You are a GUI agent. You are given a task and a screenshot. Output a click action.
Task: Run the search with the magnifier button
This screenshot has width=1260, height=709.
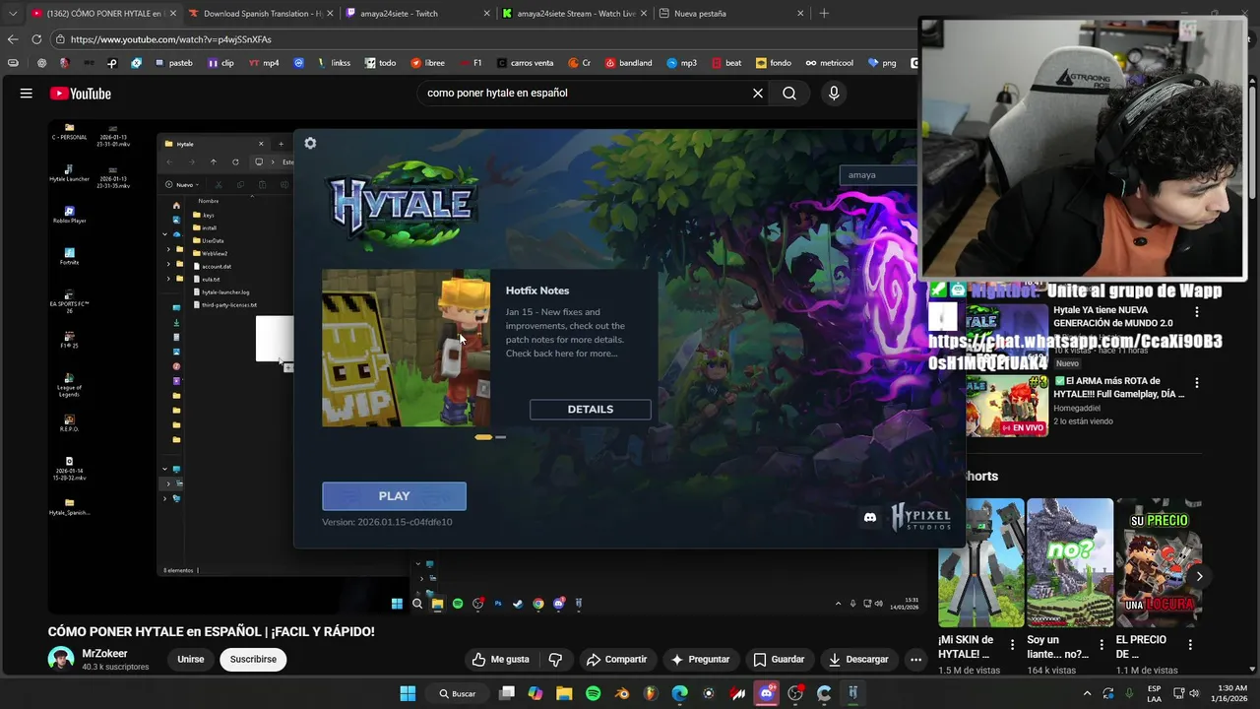coord(789,94)
